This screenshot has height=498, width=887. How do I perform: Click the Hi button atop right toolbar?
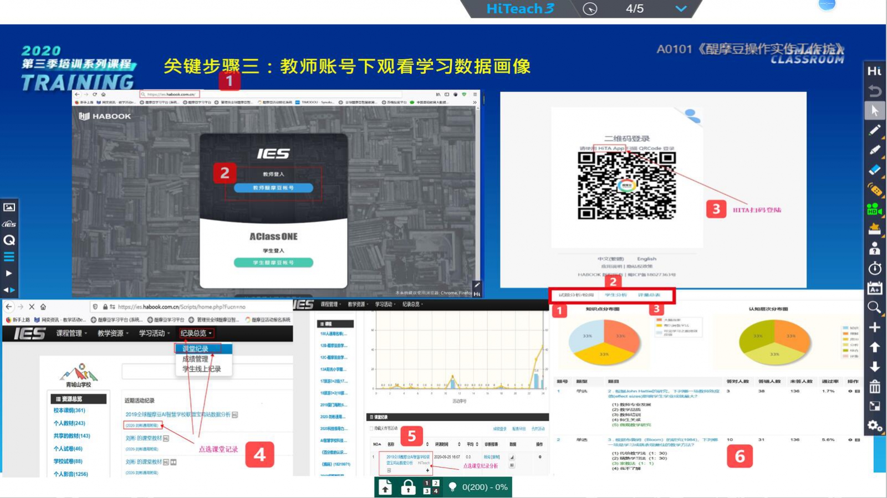coord(874,71)
